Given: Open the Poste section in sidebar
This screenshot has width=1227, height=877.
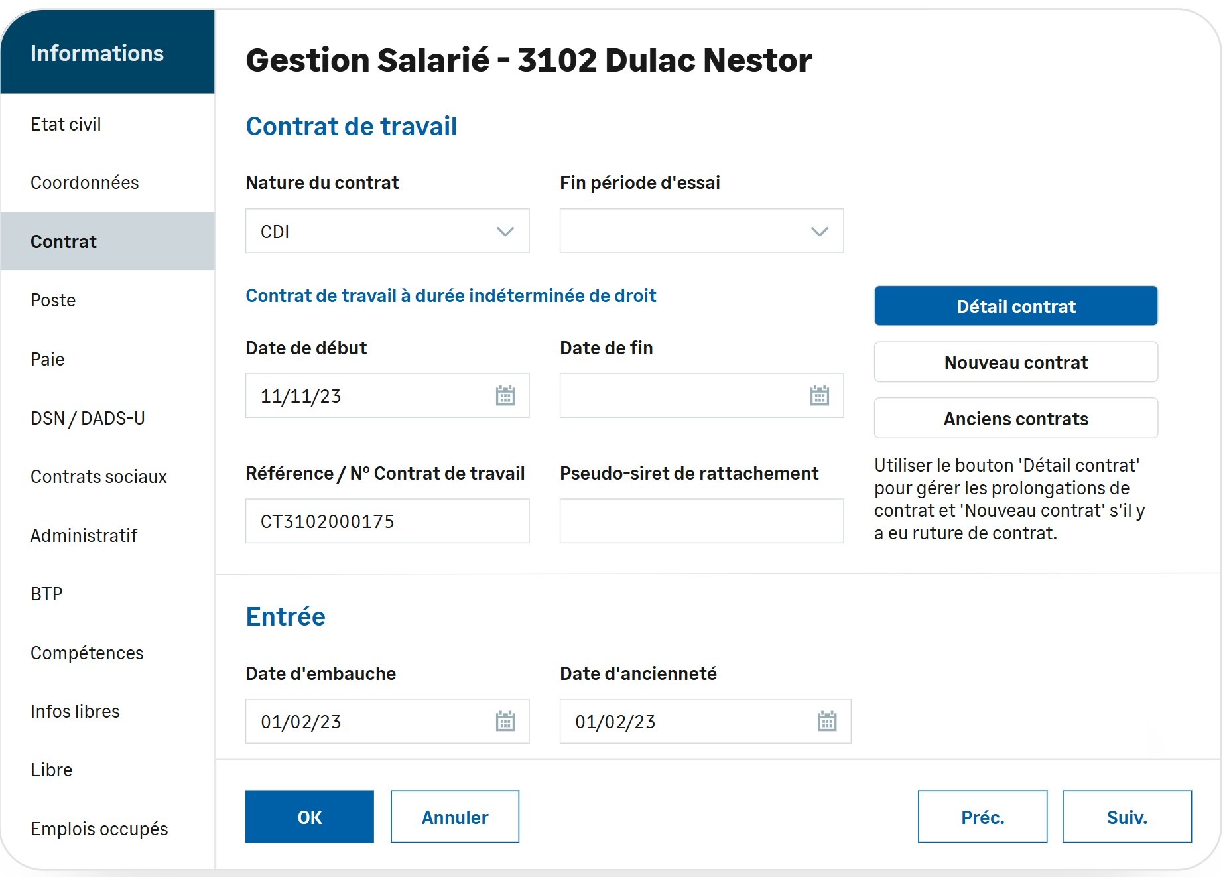Looking at the screenshot, I should pos(53,301).
